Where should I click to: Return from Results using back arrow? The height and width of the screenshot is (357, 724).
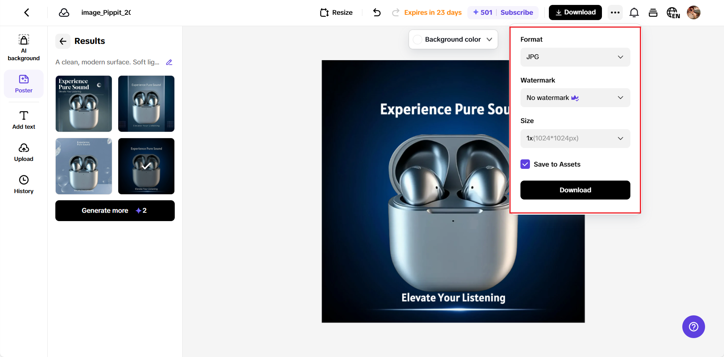(63, 41)
